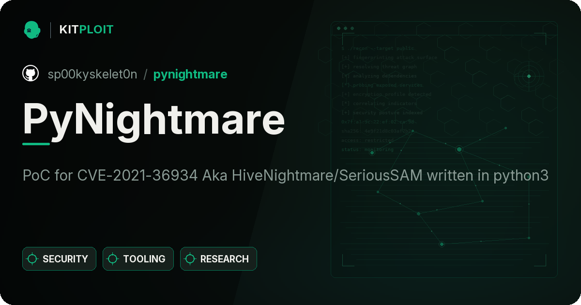This screenshot has height=305, width=581.
Task: Click the terminal line 'resolving threat graph'
Action: (379, 67)
